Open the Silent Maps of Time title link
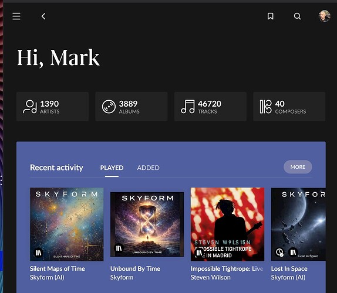The height and width of the screenshot is (293, 337). point(58,268)
